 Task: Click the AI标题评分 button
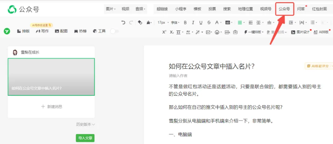319,66
